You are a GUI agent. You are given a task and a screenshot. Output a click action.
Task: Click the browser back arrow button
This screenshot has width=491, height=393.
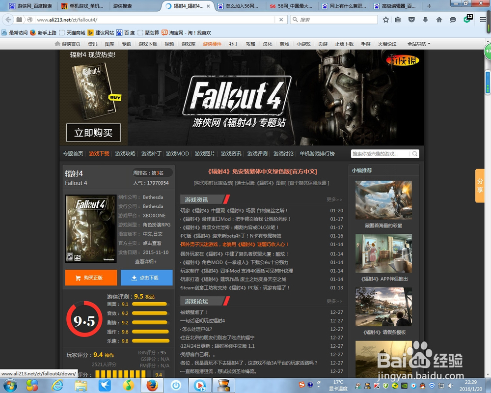point(8,20)
